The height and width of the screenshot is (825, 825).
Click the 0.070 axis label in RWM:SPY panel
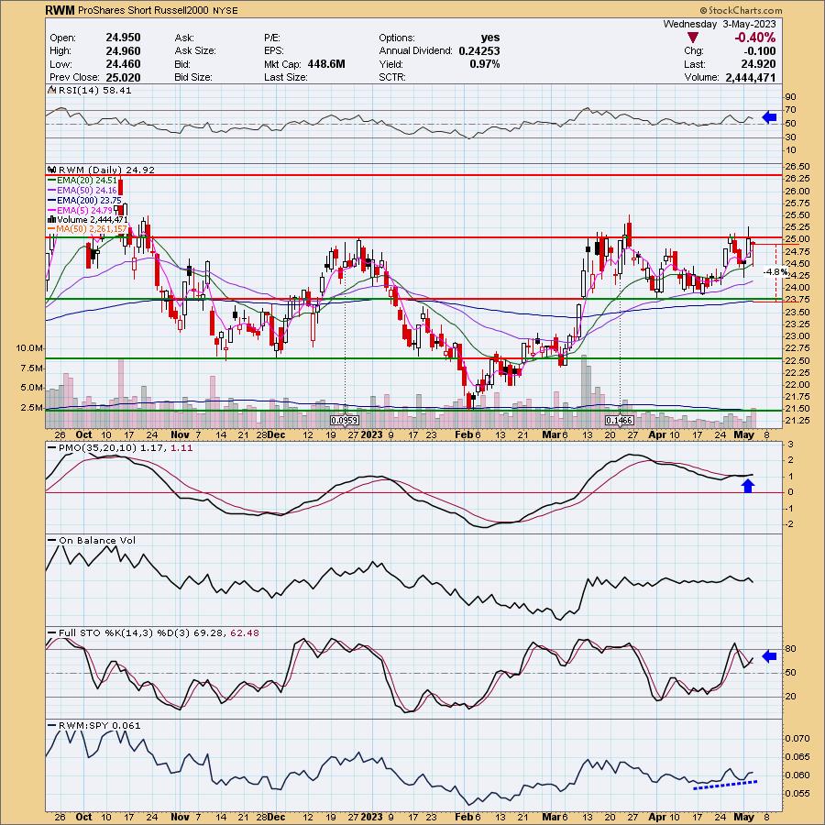tap(797, 738)
